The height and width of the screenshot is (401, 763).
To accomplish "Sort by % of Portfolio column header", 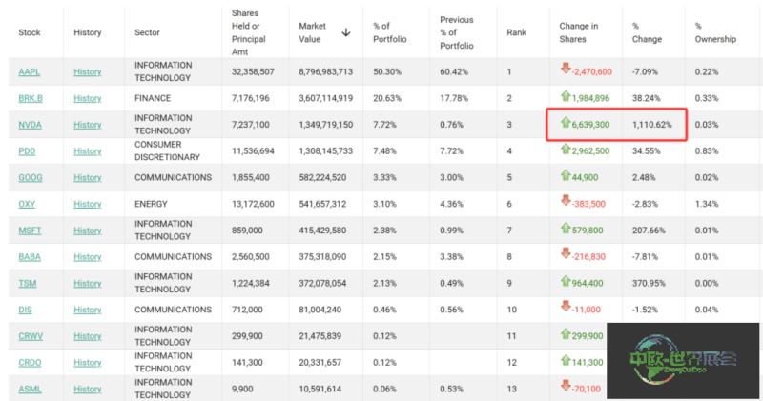I will [x=389, y=32].
